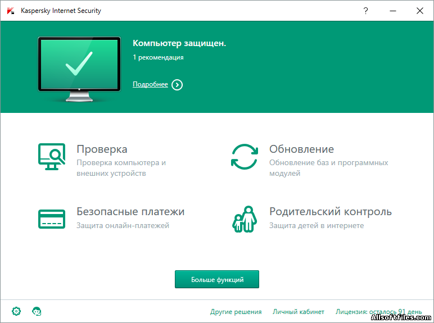
Task: Open the Личный кабинет link
Action: click(299, 312)
